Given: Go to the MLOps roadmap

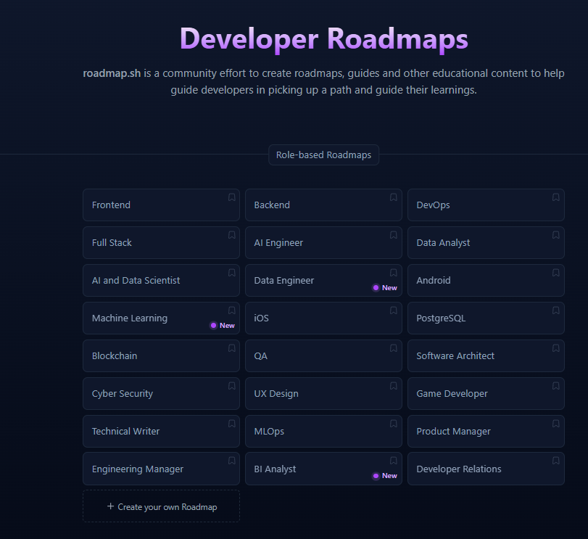Looking at the screenshot, I should pos(323,431).
